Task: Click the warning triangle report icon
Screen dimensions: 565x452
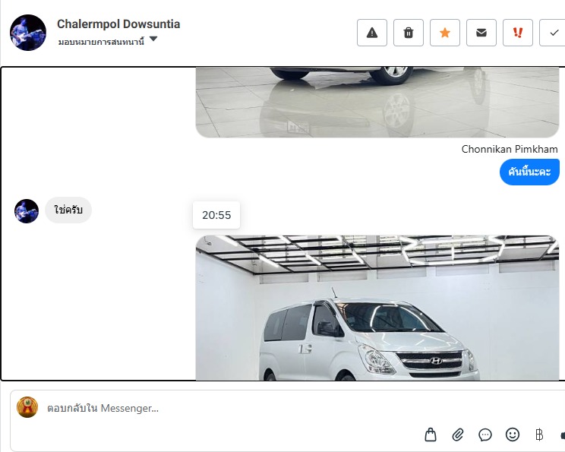Action: 372,33
